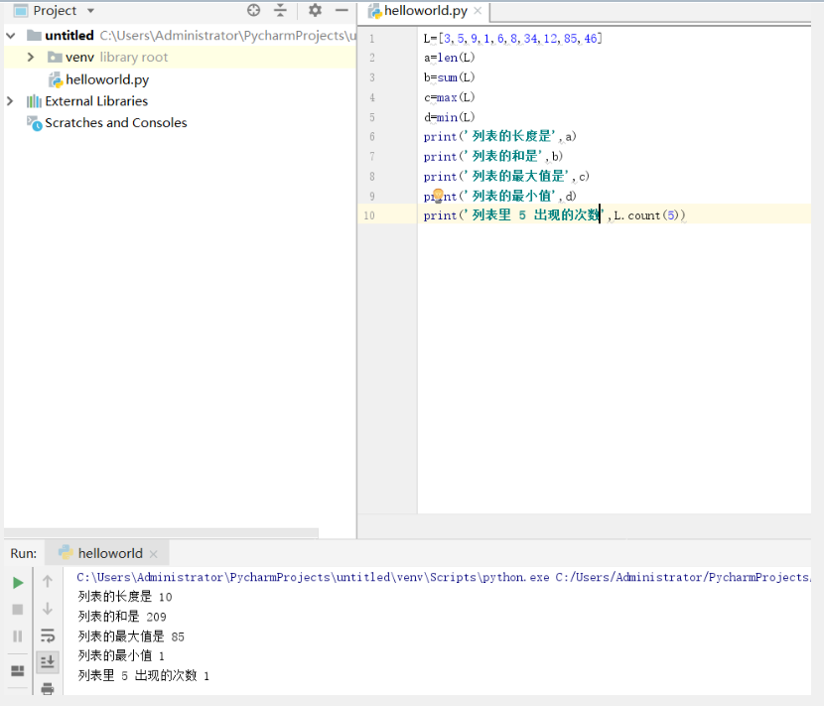Click the a=len(L) code line

[450, 58]
